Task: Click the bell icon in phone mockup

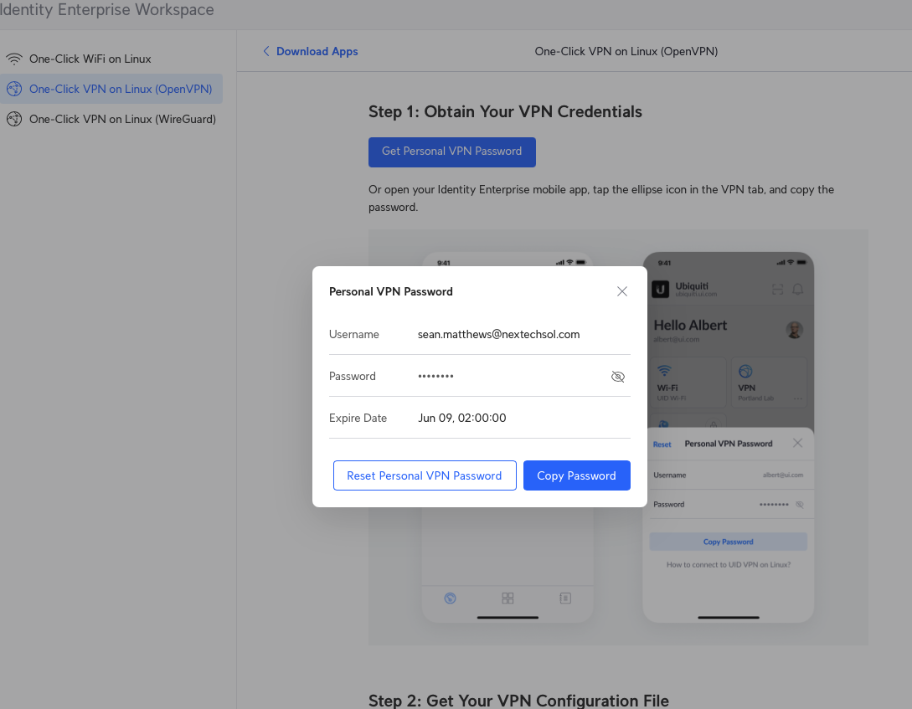Action: pyautogui.click(x=798, y=289)
